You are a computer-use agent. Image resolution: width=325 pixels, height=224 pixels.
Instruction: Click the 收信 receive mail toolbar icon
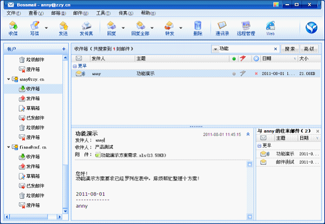tap(13, 28)
